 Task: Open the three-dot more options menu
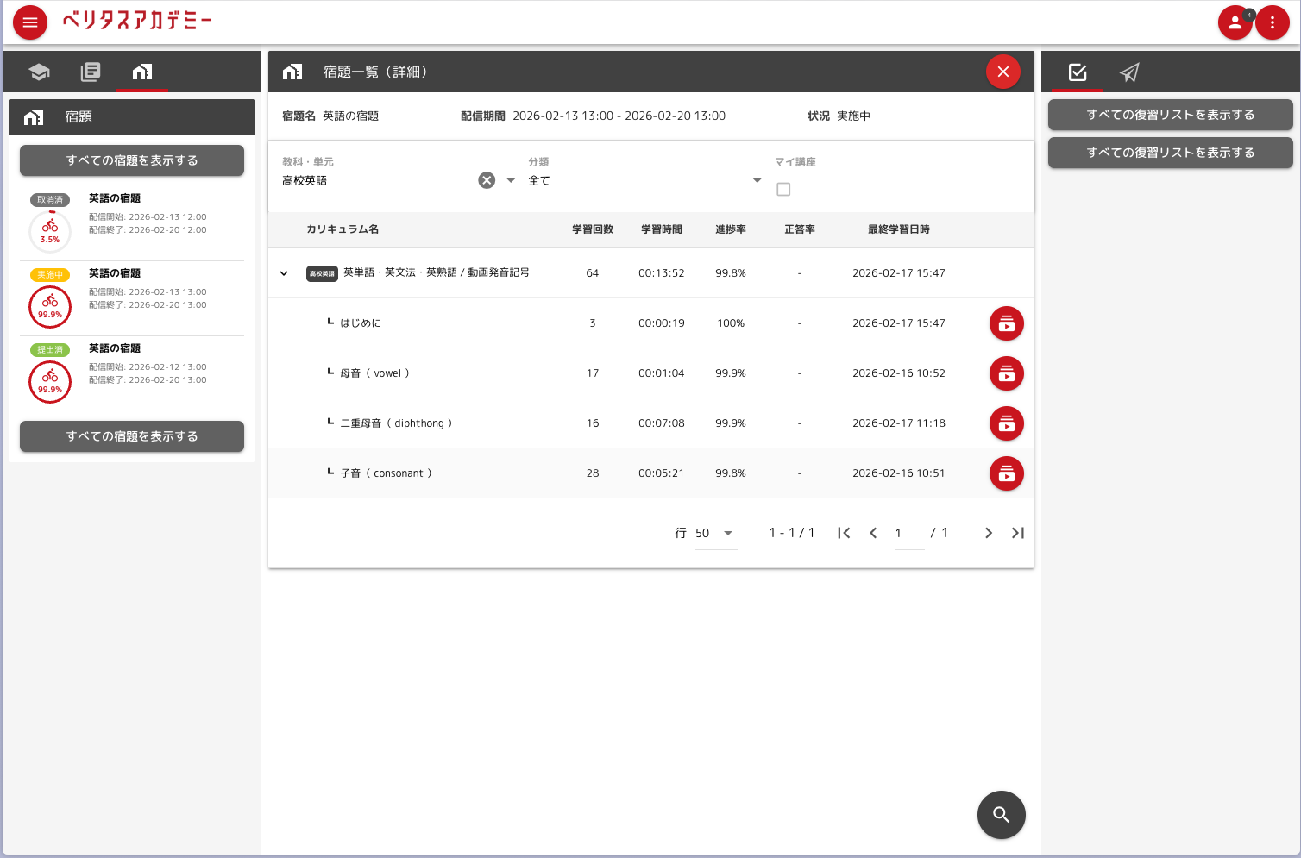tap(1273, 22)
